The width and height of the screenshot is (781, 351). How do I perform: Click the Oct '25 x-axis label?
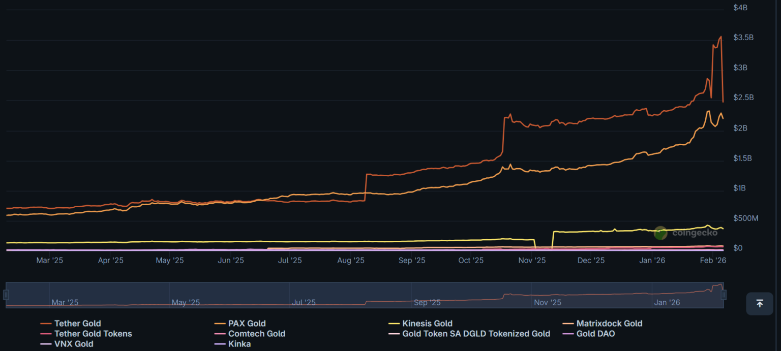[x=471, y=260]
